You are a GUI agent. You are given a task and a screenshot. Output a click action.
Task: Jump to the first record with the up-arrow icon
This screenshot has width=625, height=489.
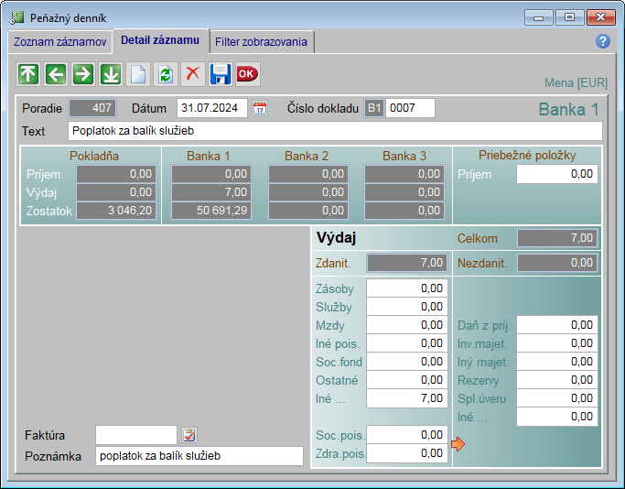tap(28, 74)
